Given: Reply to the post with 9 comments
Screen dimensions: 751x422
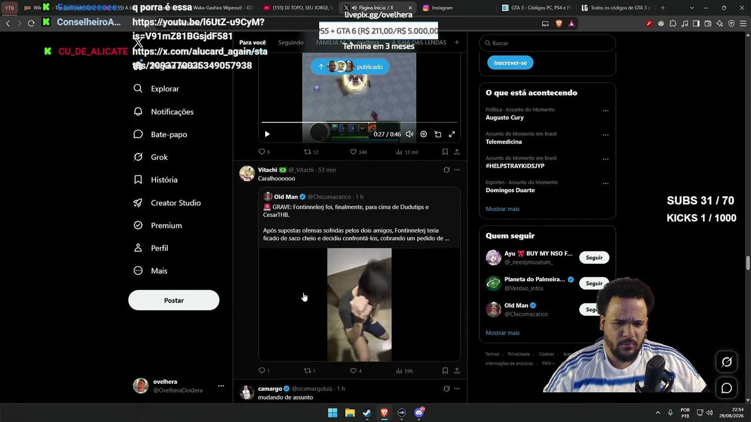Looking at the screenshot, I should pyautogui.click(x=264, y=152).
